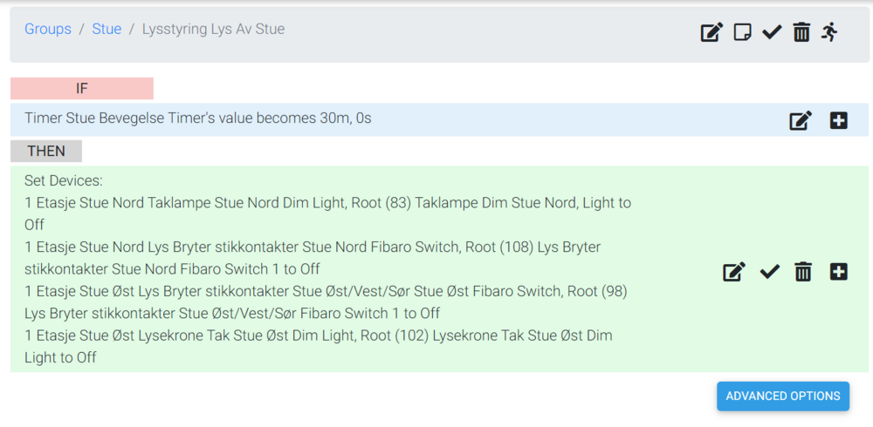
Task: Edit the Set Devices action
Action: point(734,273)
